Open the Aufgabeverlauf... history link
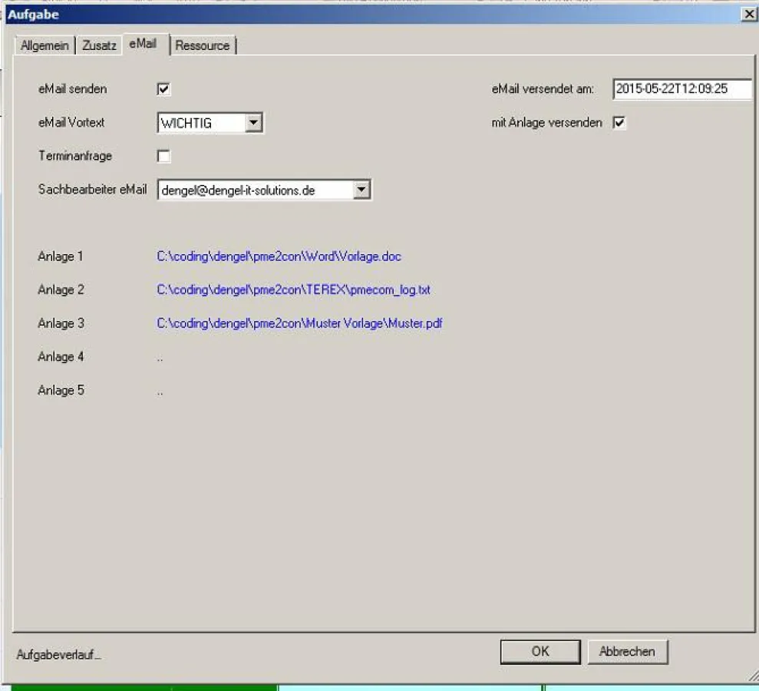 58,655
